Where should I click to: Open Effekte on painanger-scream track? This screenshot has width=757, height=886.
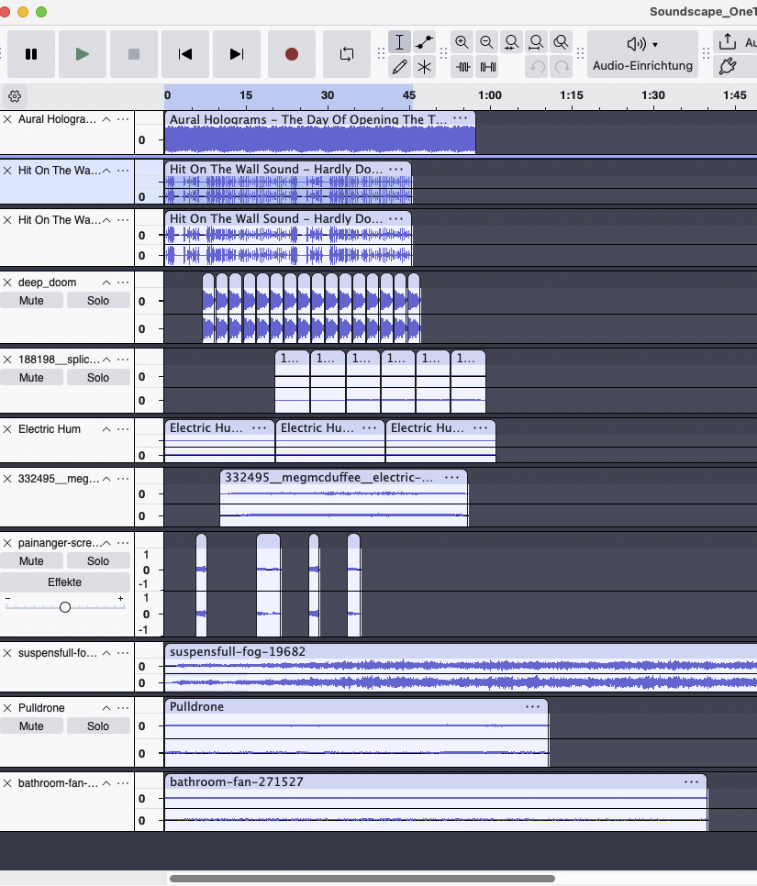click(x=65, y=582)
